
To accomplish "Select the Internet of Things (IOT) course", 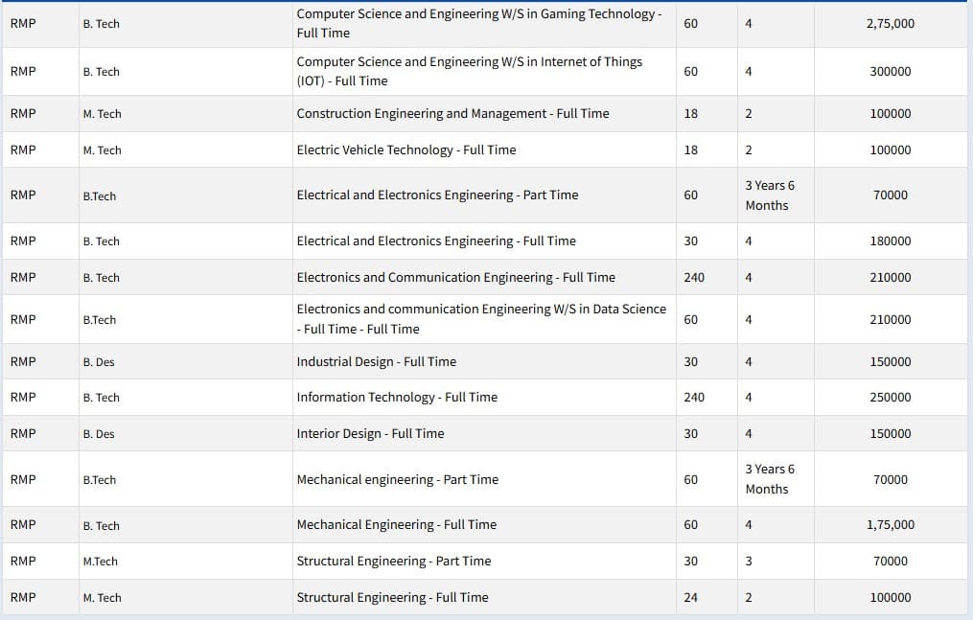I will (470, 71).
